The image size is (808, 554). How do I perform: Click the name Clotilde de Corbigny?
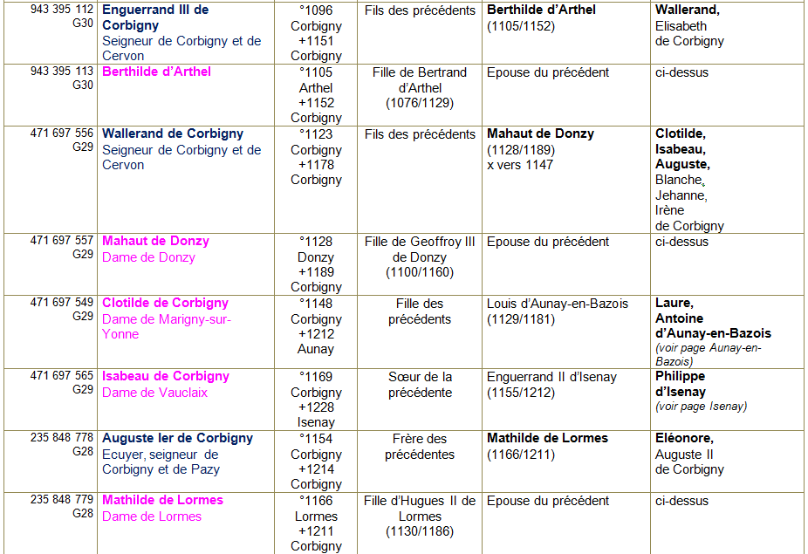165,303
